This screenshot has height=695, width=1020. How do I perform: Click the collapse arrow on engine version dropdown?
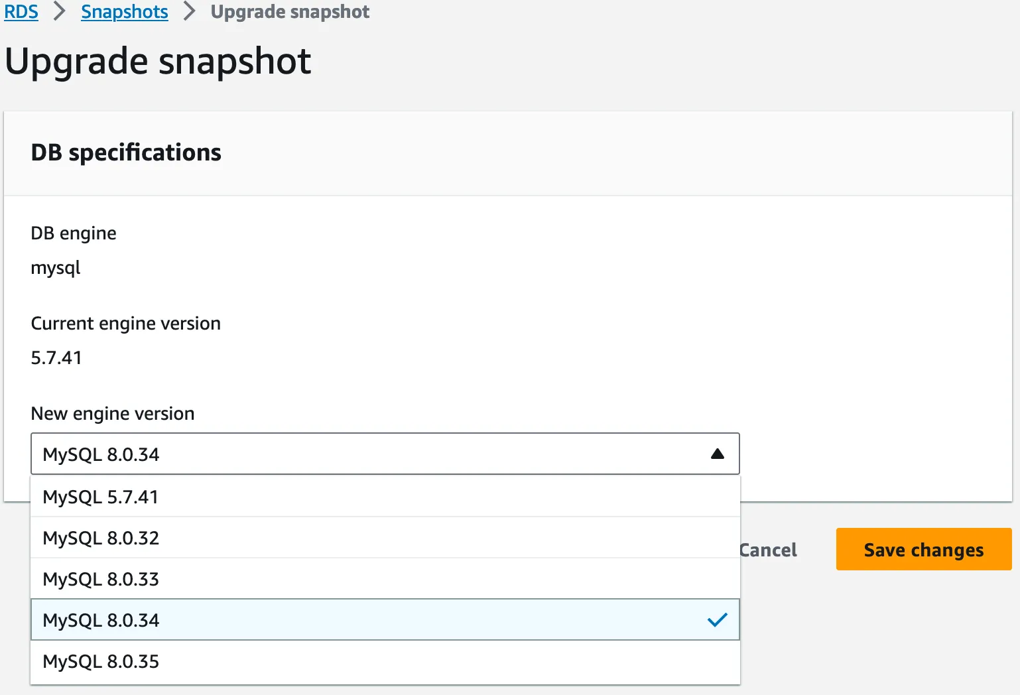click(718, 454)
